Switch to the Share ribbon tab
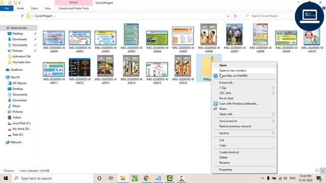This screenshot has height=183, width=326. coord(34,8)
